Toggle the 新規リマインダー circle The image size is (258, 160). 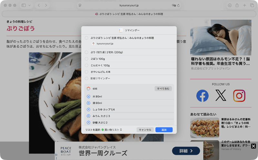click(86, 79)
